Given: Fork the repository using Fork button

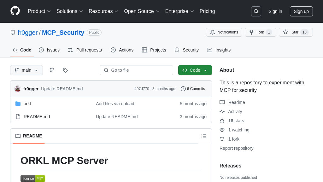Looking at the screenshot, I should click(260, 32).
